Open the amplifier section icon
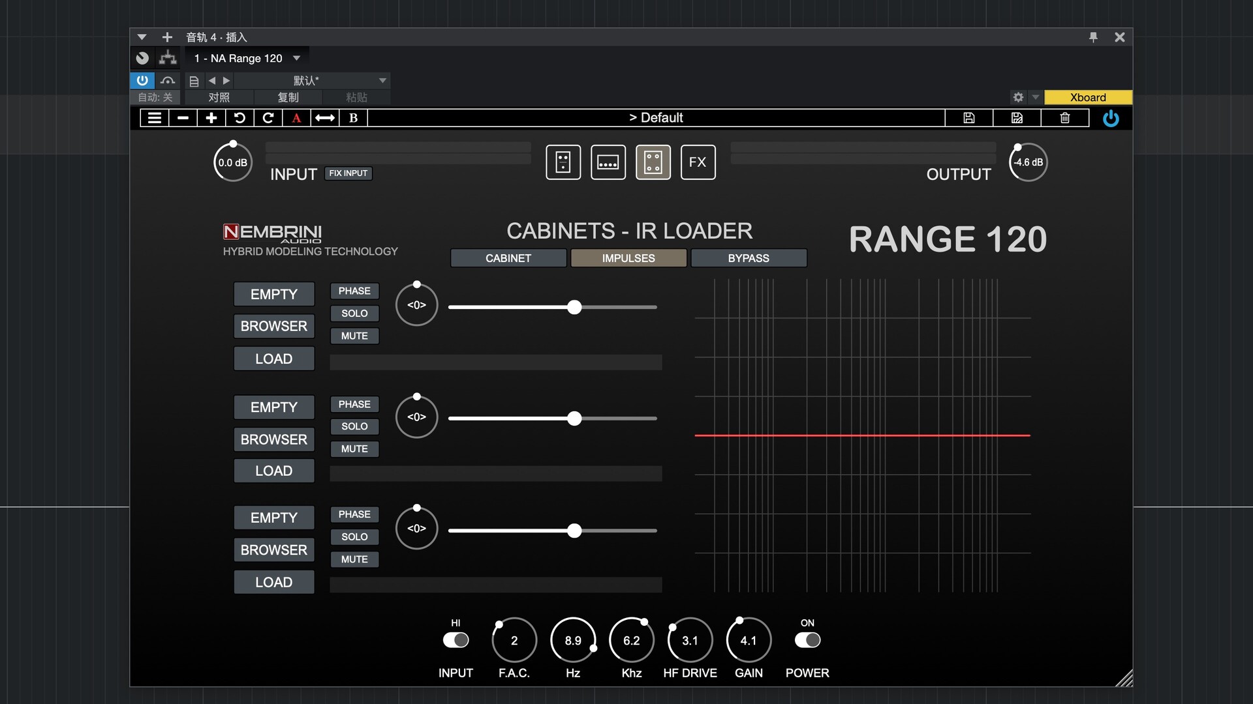 coord(608,162)
